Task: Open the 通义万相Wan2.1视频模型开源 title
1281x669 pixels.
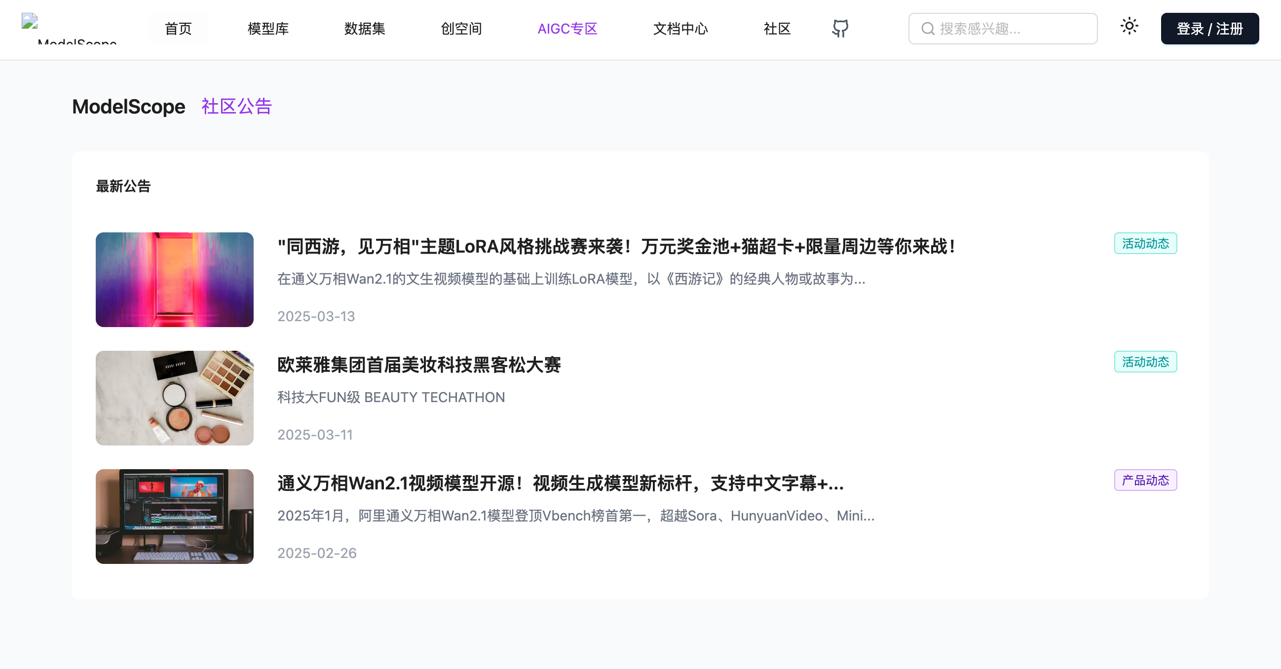Action: [561, 483]
